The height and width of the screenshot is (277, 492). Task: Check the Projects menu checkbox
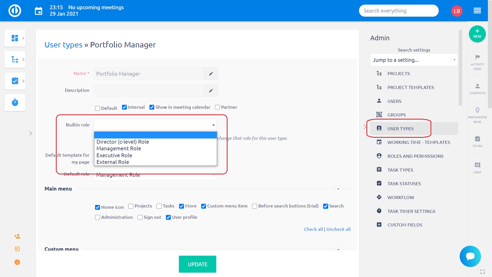coord(131,206)
